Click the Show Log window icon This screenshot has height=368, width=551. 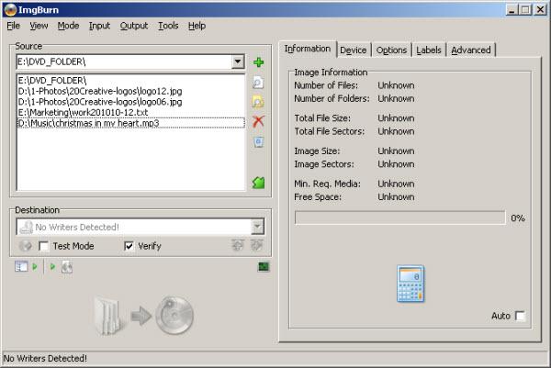click(21, 266)
